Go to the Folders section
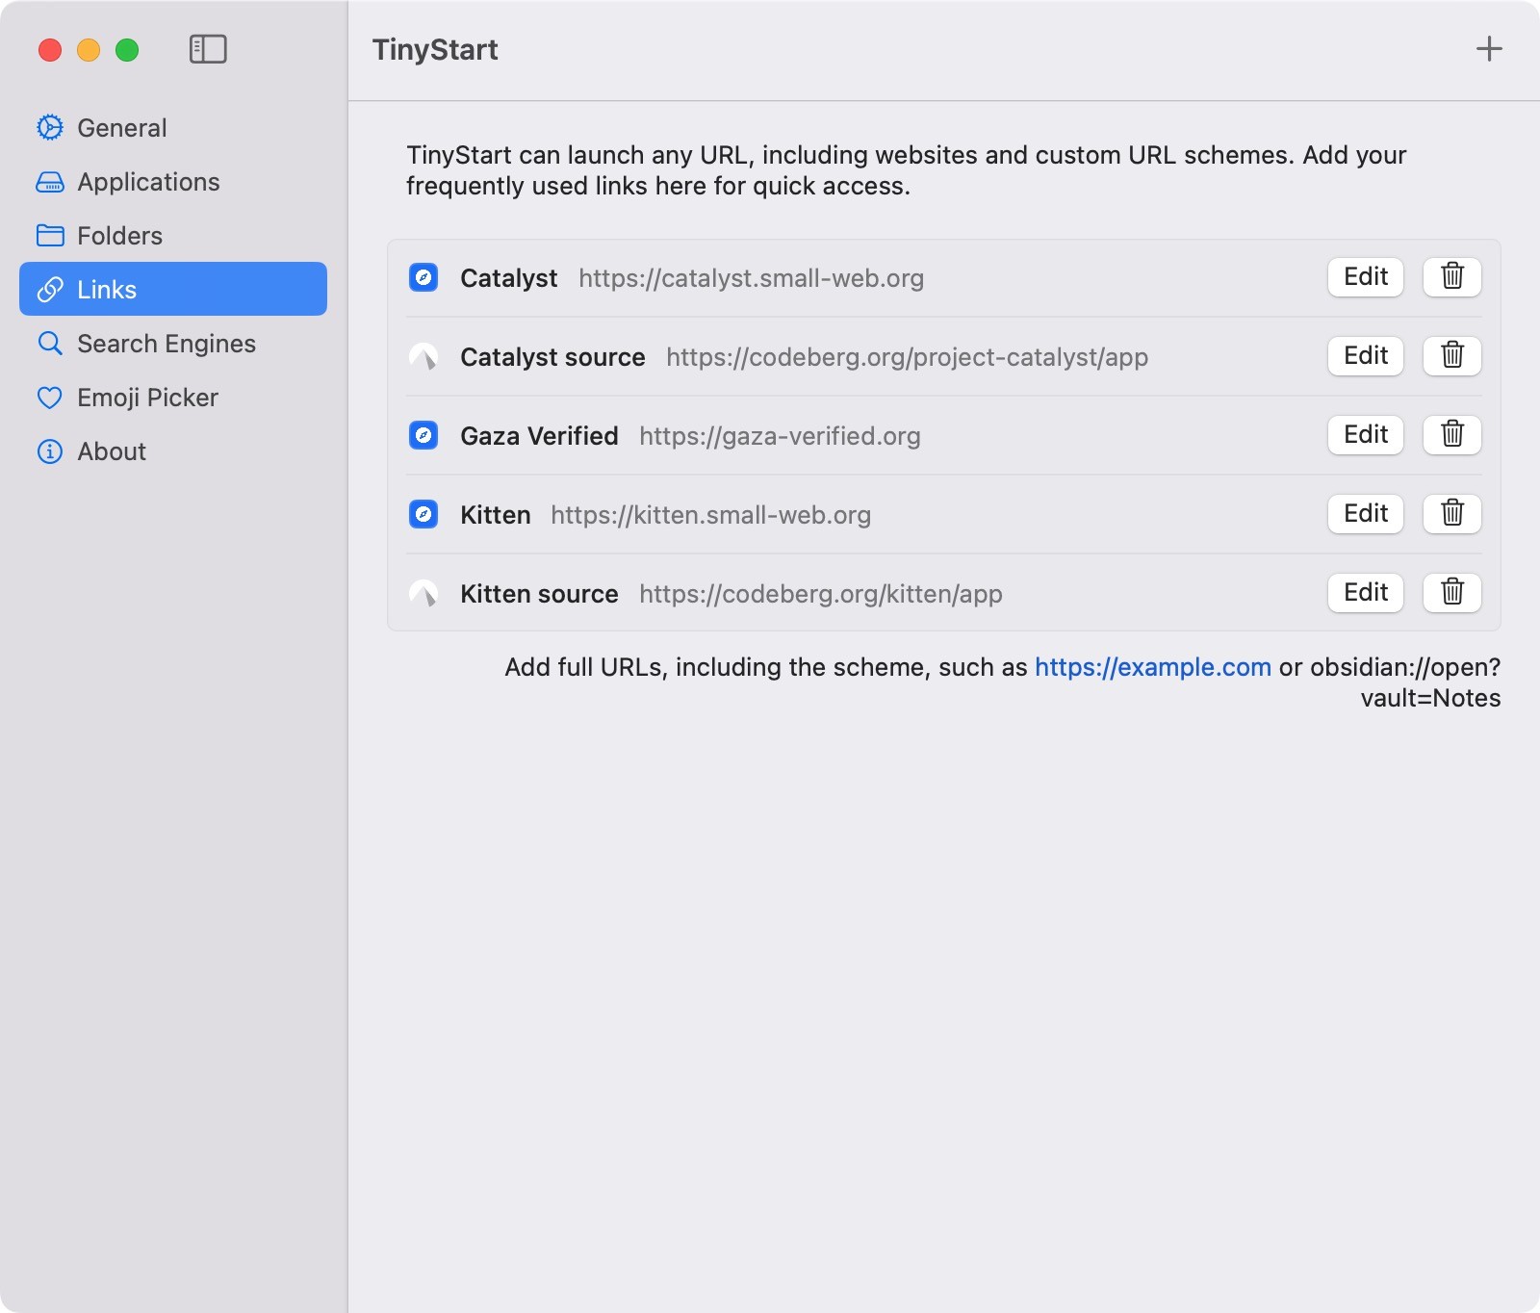The image size is (1540, 1313). click(x=119, y=236)
